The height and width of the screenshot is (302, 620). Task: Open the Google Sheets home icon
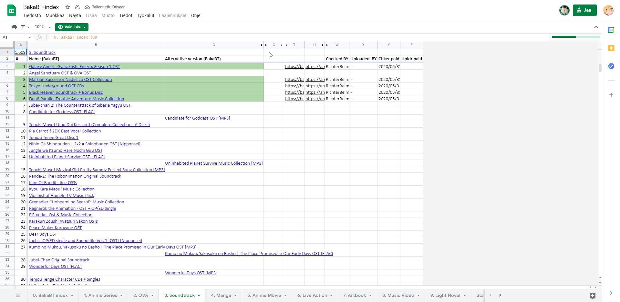tap(12, 11)
